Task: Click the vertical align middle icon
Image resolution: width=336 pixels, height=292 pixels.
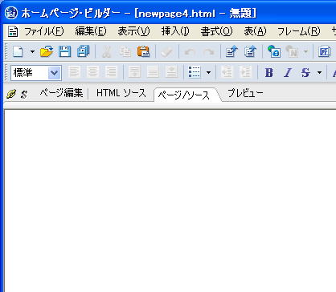Action: click(153, 72)
